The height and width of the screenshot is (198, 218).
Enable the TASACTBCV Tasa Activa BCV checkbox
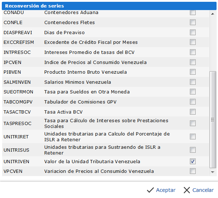(x=193, y=112)
